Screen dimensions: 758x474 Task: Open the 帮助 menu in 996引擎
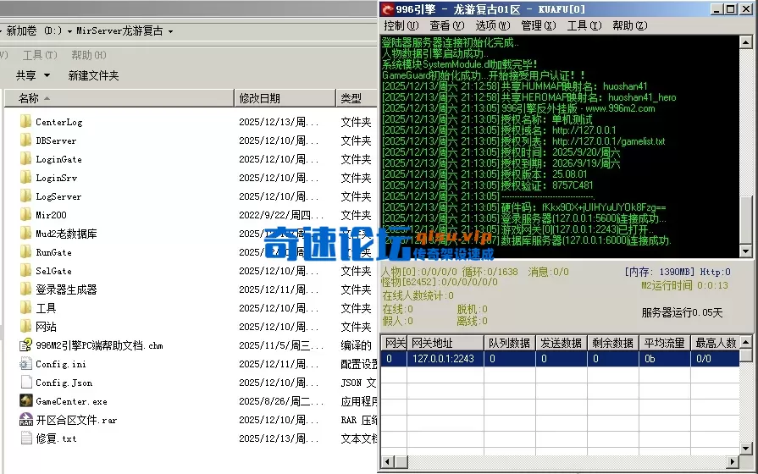point(630,25)
